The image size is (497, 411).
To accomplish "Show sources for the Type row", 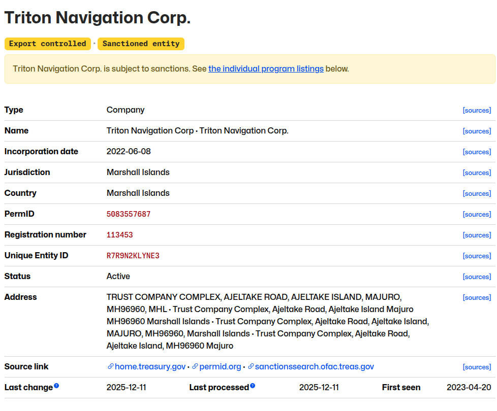I will (477, 111).
